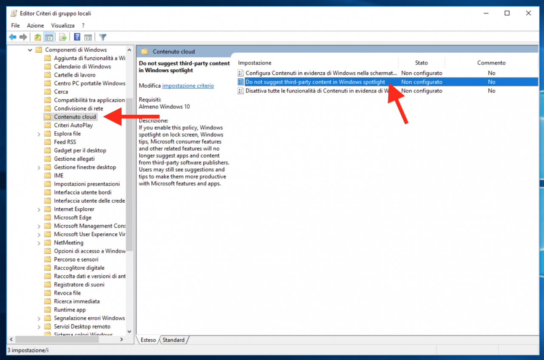Select Centro PC portatile Windows folder
This screenshot has height=360, width=544.
90,83
